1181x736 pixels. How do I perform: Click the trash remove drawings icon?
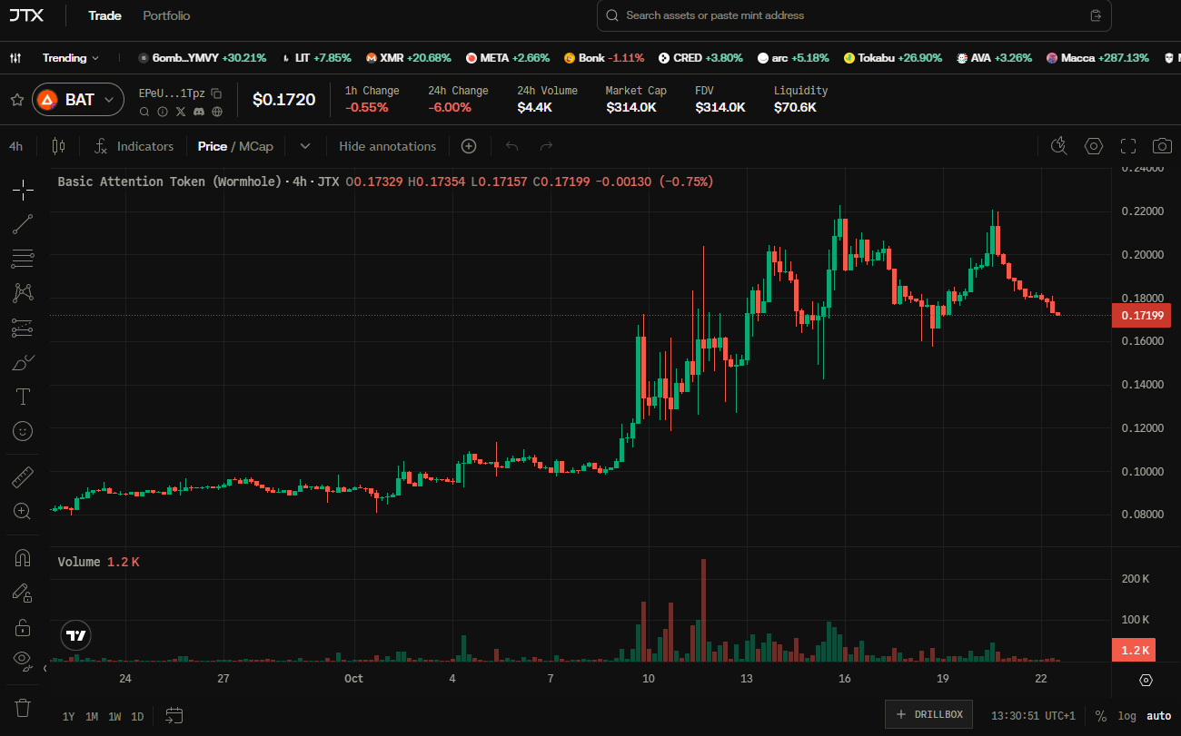point(23,707)
